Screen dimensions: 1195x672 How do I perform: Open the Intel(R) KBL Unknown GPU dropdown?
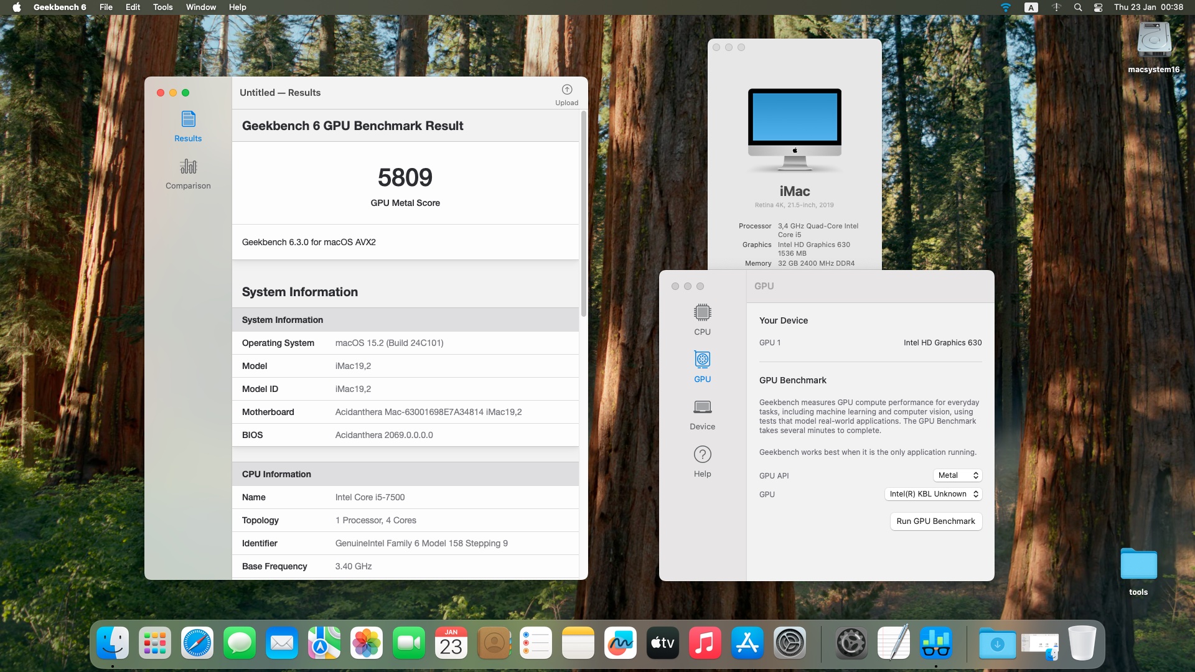tap(933, 494)
